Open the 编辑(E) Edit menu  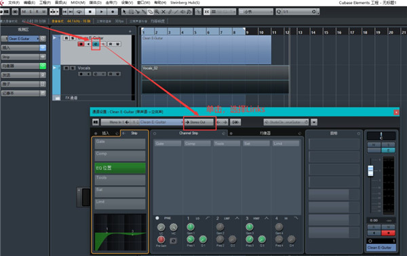click(x=29, y=3)
